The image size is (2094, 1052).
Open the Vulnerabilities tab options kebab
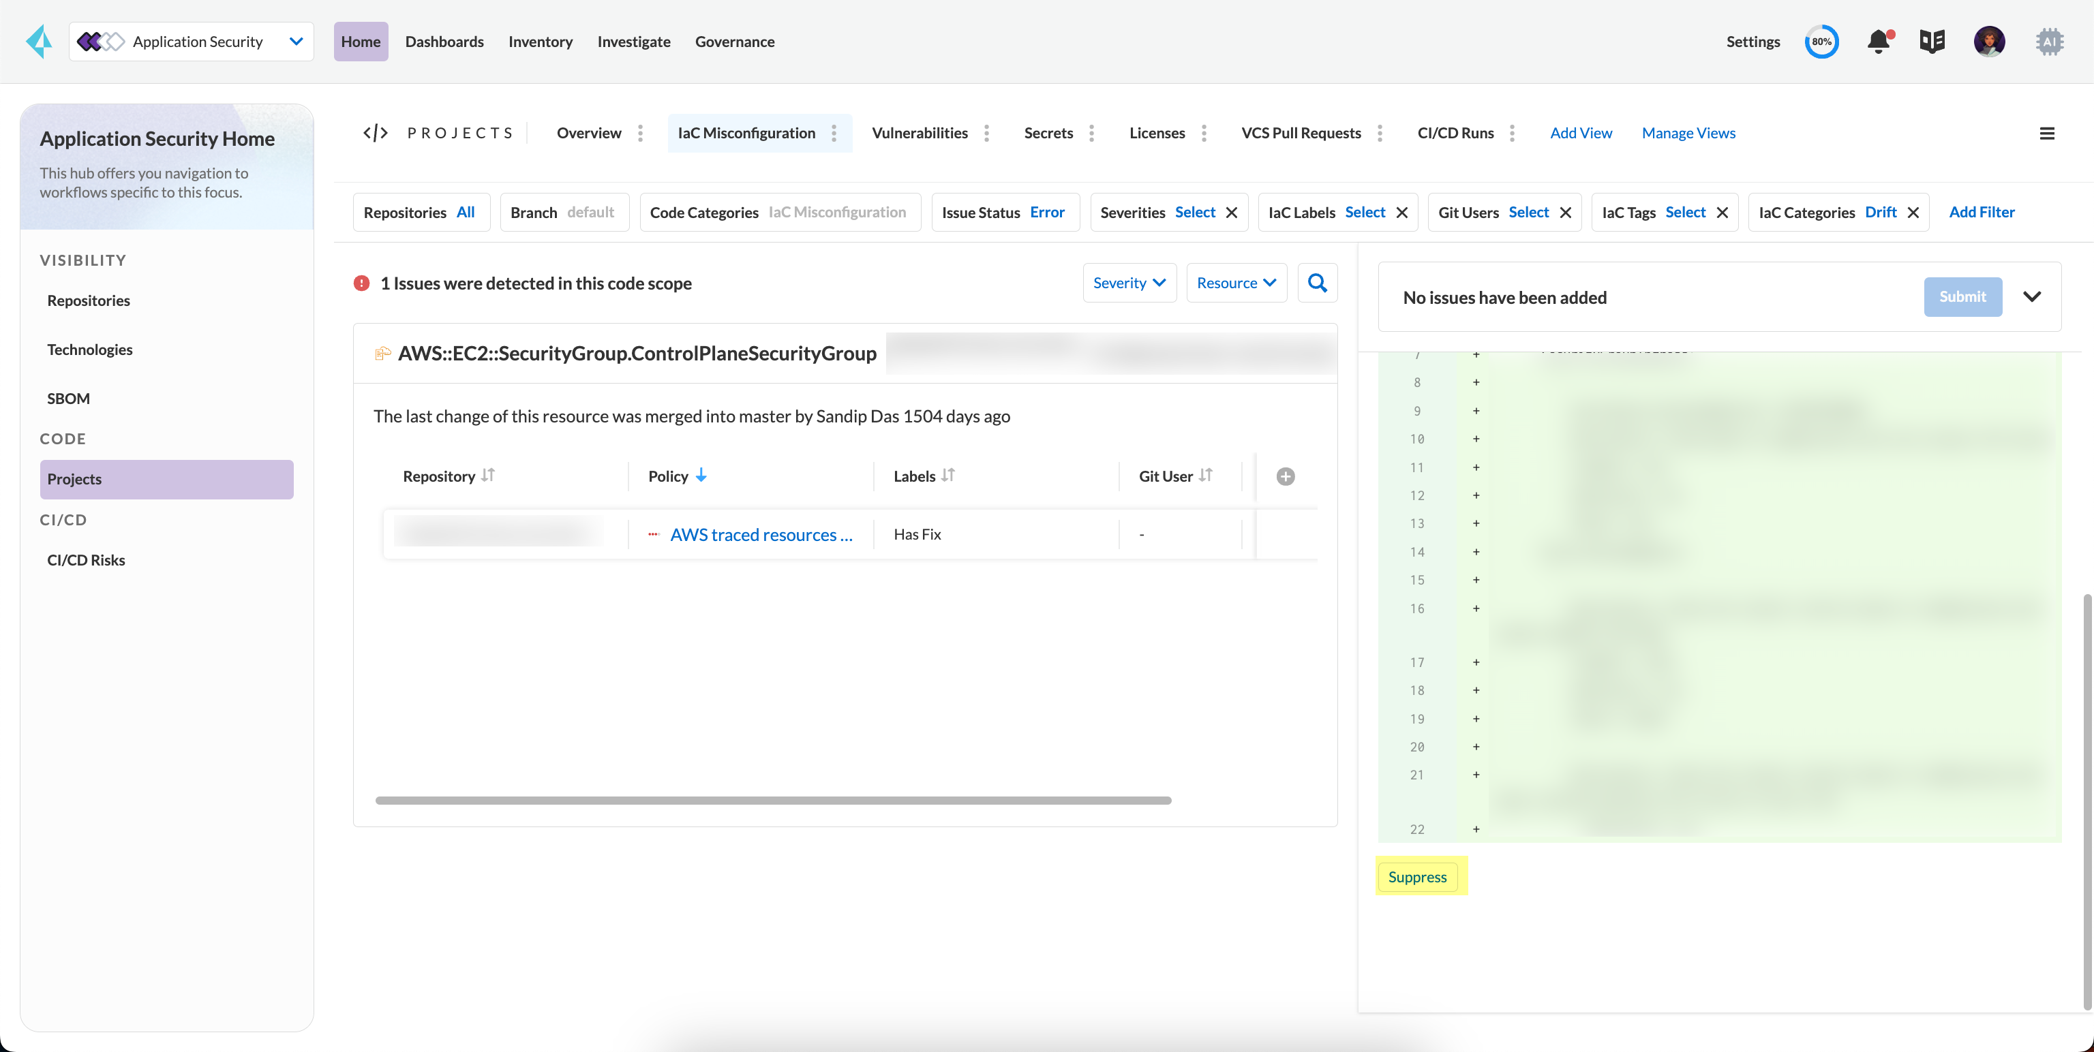point(987,134)
